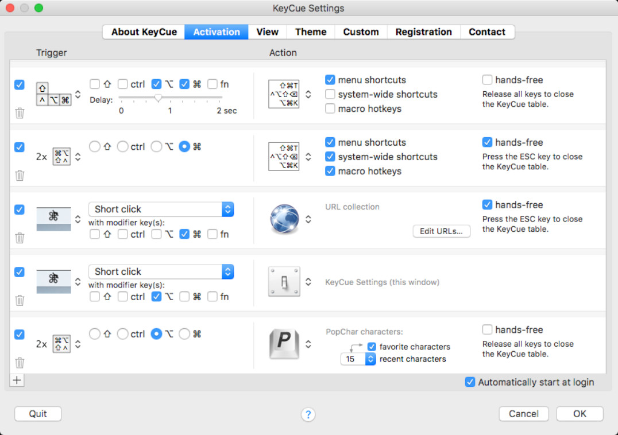The image size is (618, 435).
Task: Click shortcuts table action icon in the Delay row
Action: [284, 94]
